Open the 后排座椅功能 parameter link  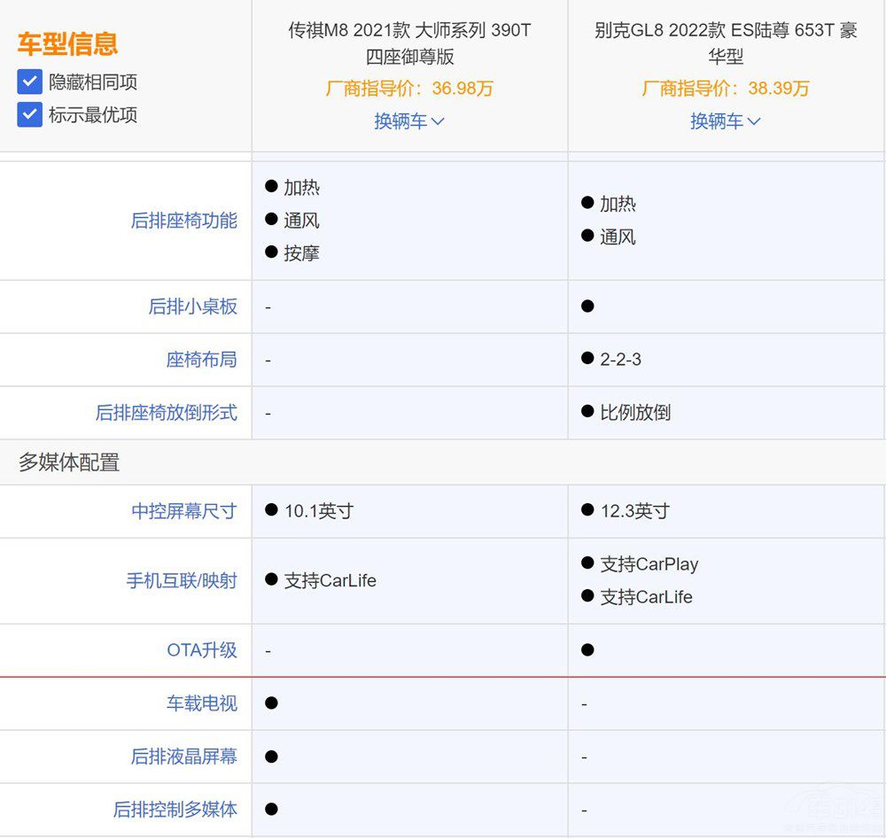pyautogui.click(x=183, y=221)
